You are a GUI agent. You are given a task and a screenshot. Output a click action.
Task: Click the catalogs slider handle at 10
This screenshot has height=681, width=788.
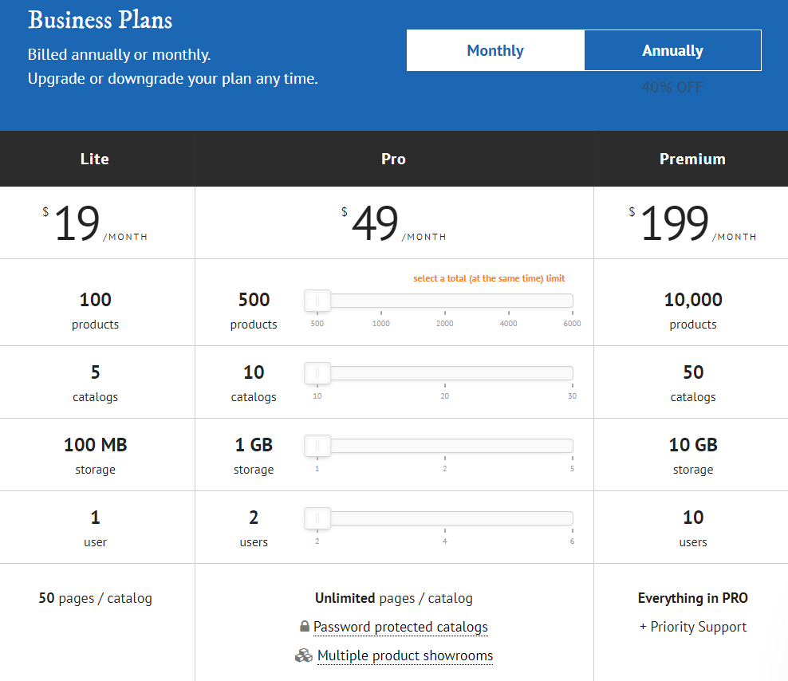[x=317, y=372]
